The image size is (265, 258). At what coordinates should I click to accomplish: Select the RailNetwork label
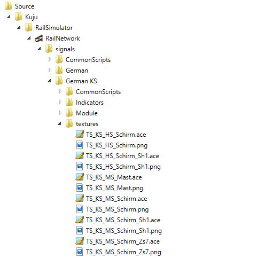(63, 38)
